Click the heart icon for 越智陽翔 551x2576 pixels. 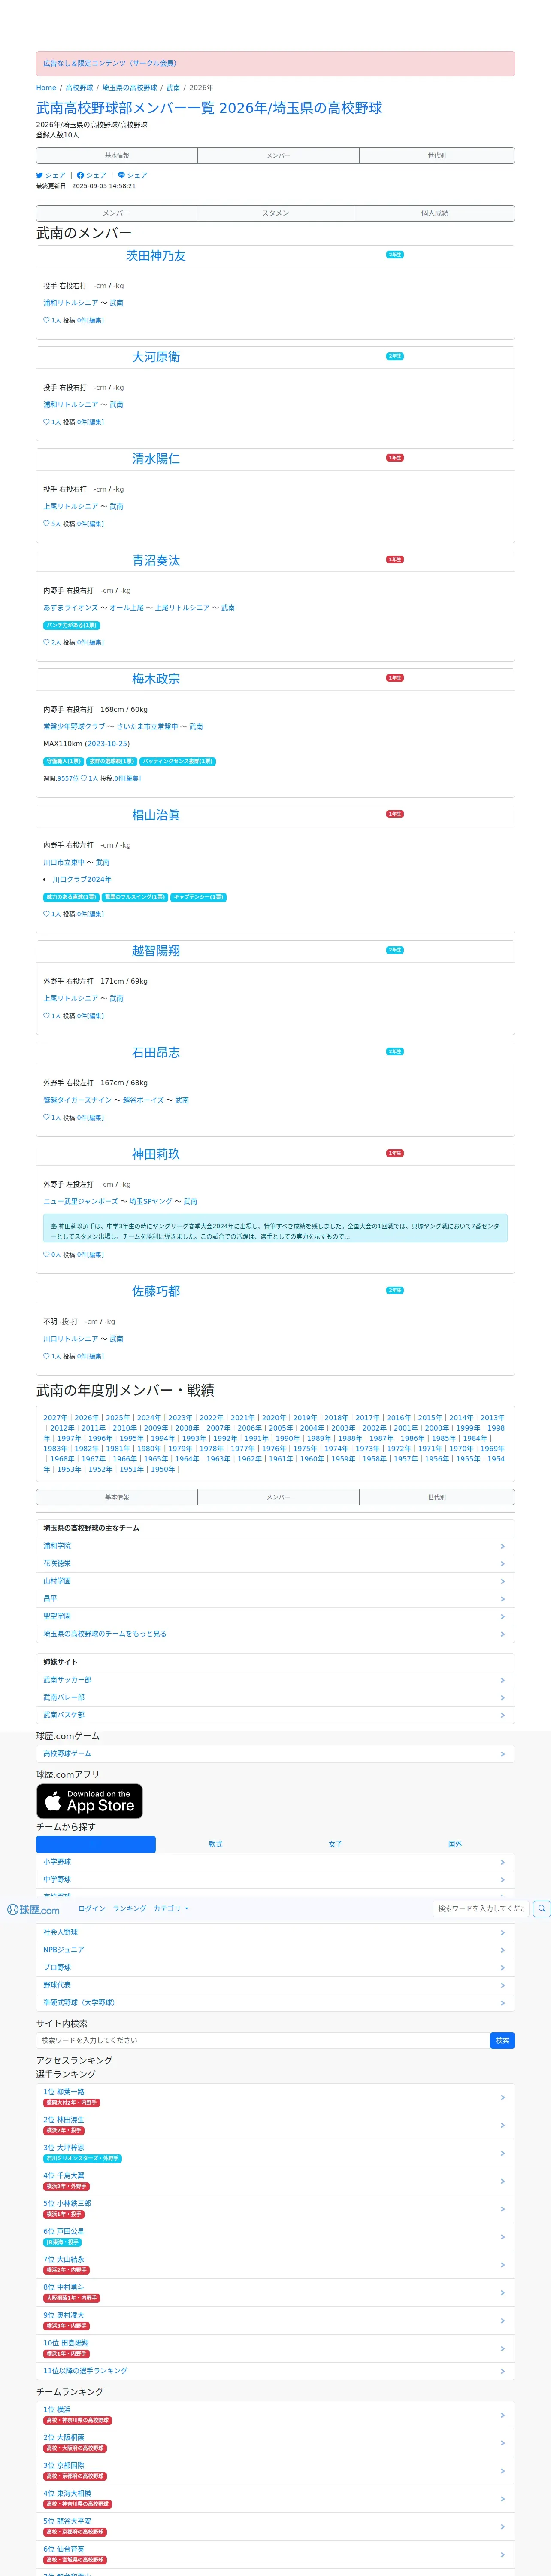point(46,1016)
